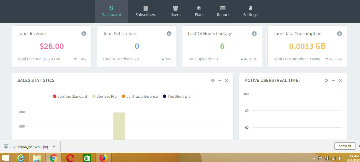
Task: Remove the Active Users real time panel
Action: pos(340,81)
